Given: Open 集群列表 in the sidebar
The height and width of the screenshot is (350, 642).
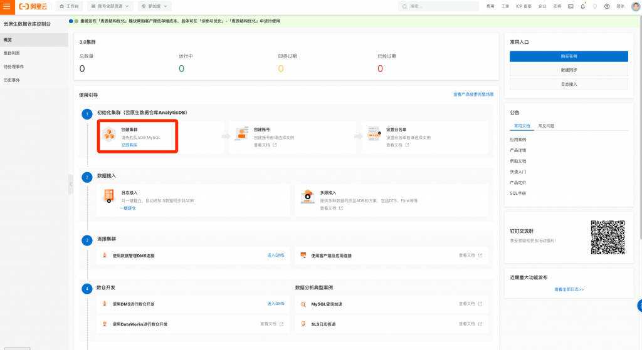Looking at the screenshot, I should tap(34, 54).
